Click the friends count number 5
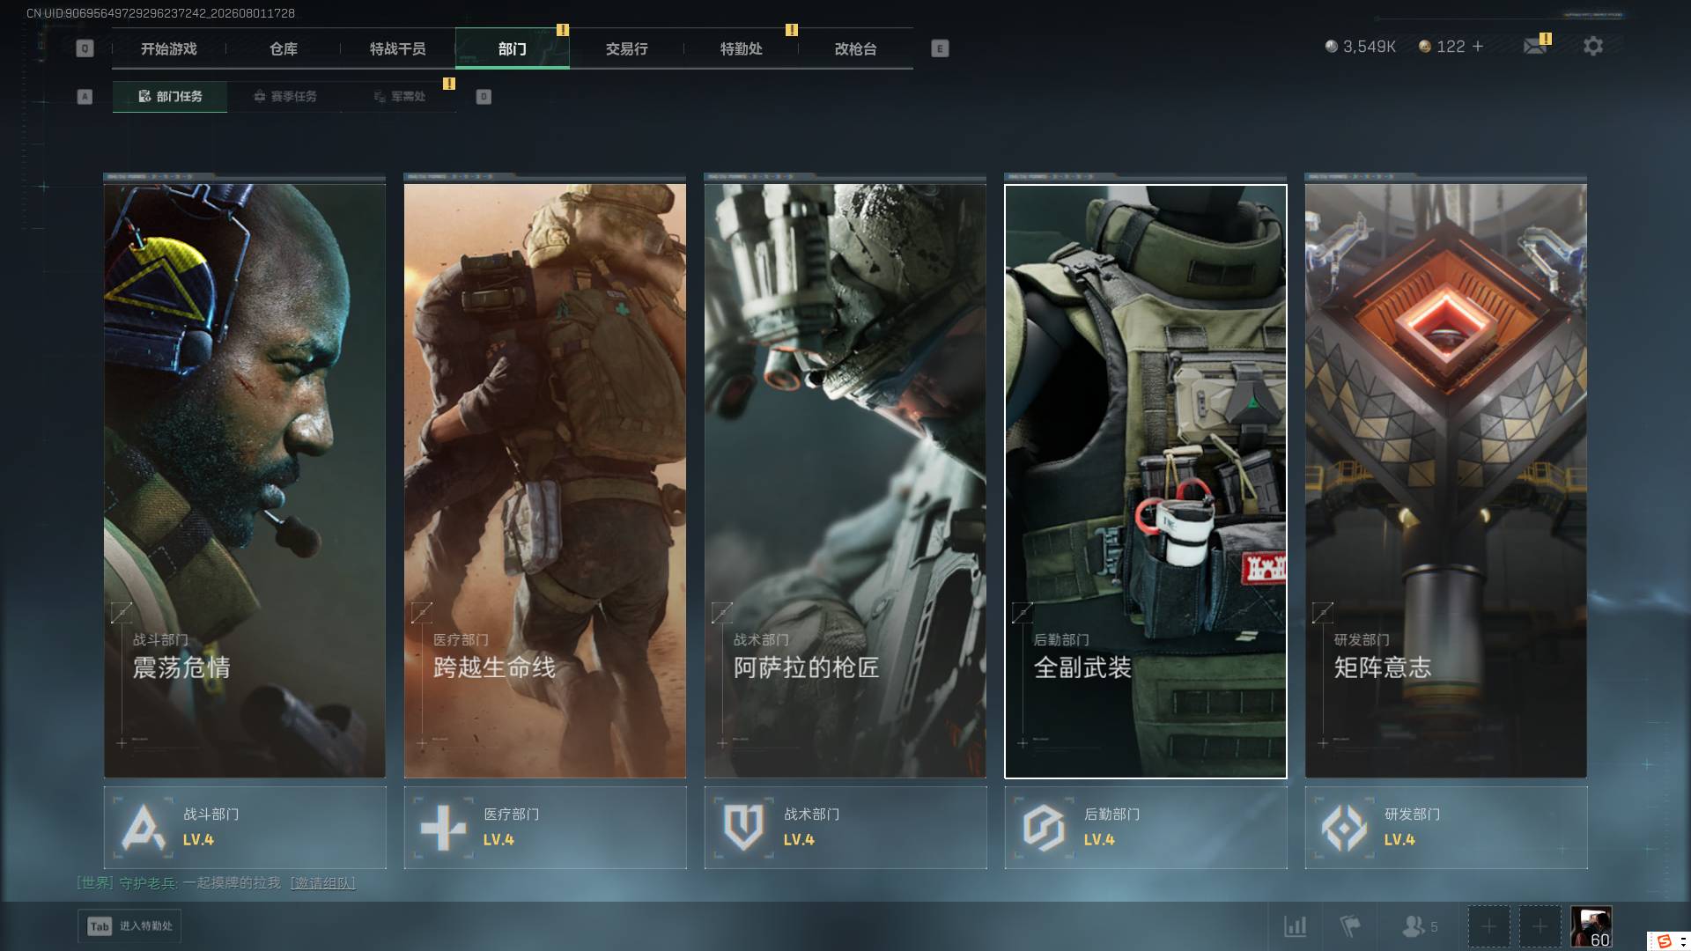 pyautogui.click(x=1434, y=927)
